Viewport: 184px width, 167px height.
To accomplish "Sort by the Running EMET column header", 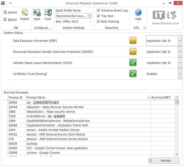I will [x=163, y=98].
